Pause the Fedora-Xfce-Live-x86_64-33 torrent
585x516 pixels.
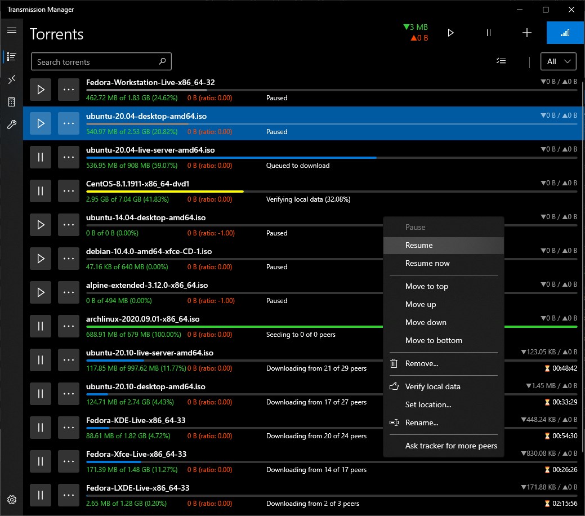tap(41, 461)
